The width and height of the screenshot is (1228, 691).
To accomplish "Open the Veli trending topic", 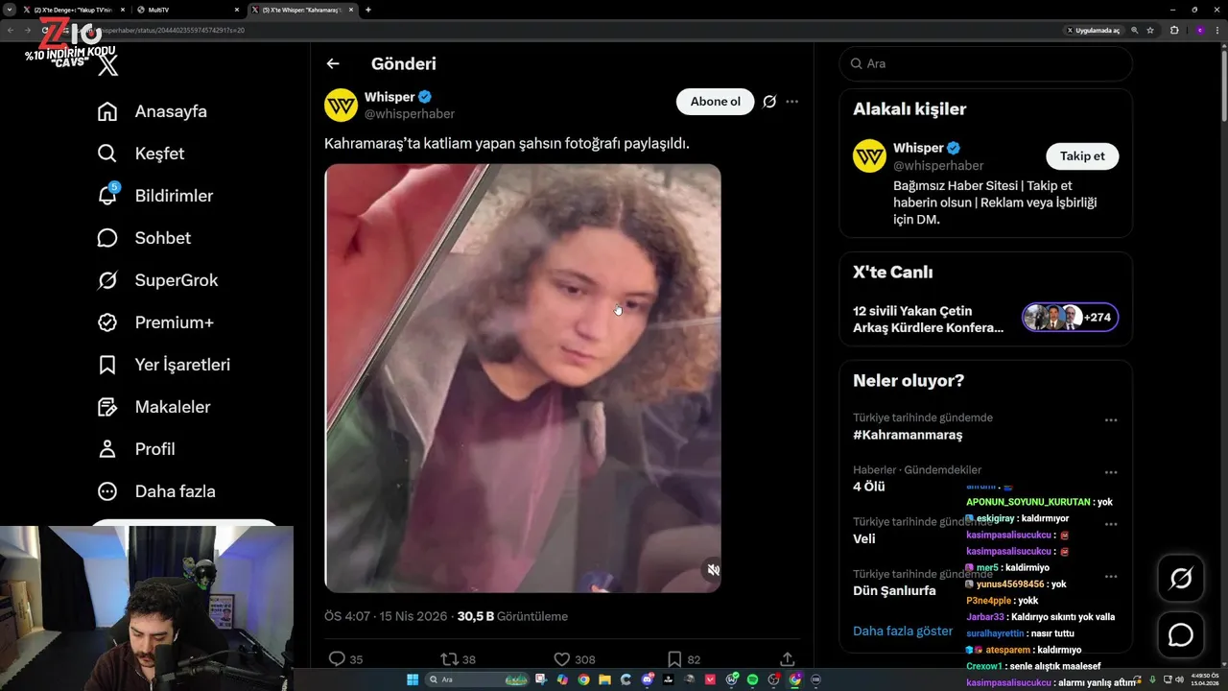I will click(x=864, y=538).
